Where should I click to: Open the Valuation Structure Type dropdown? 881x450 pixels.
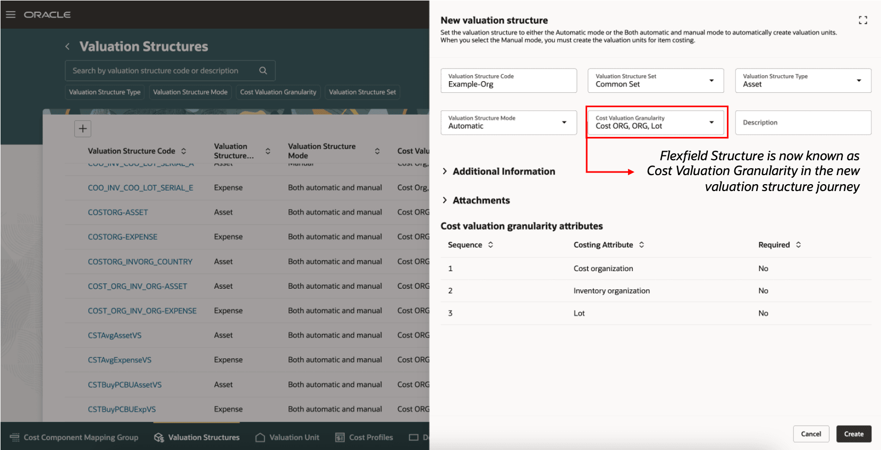point(859,81)
